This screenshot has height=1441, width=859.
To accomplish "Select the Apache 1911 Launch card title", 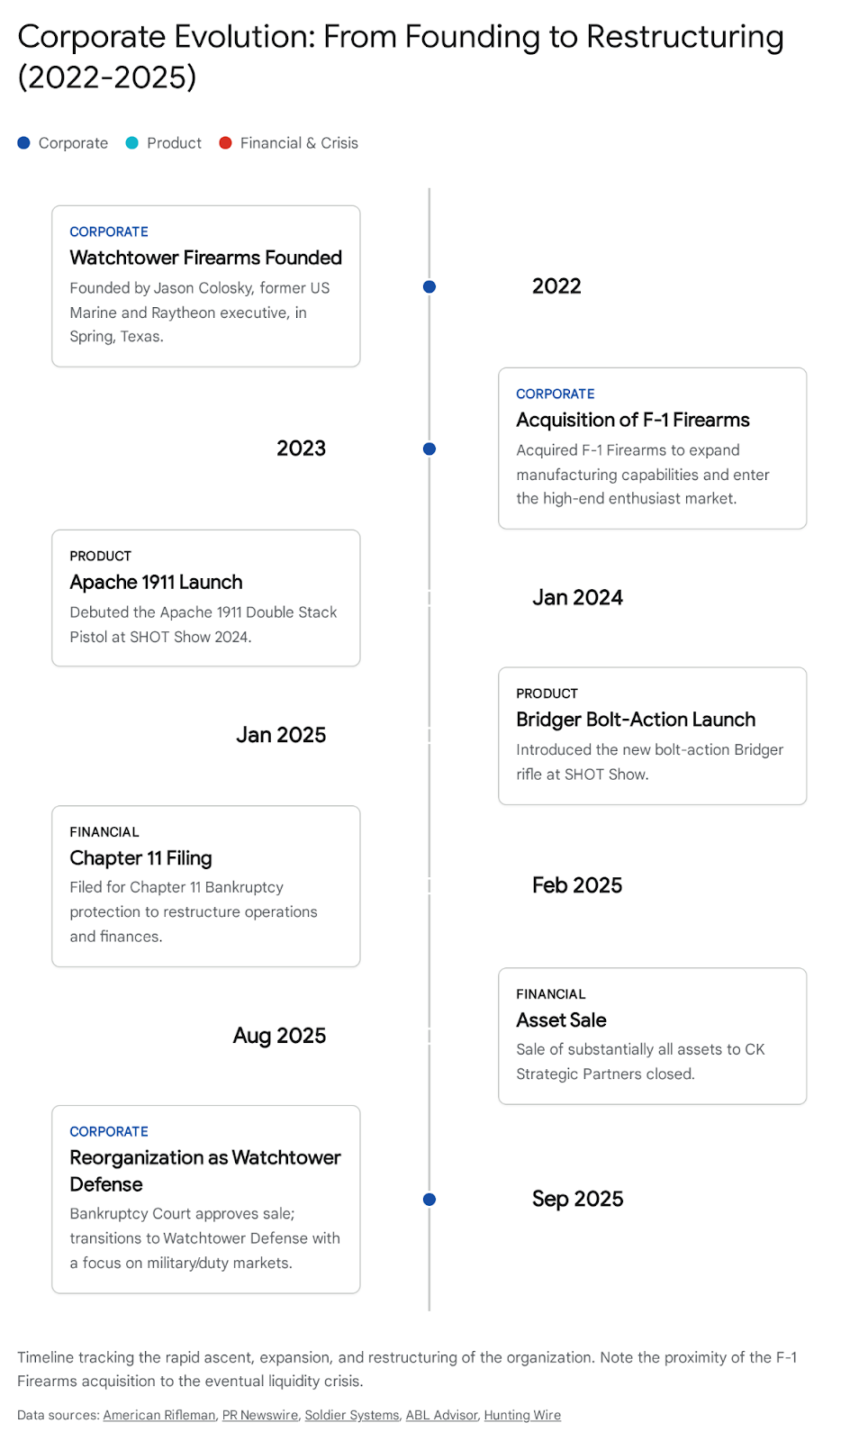I will tap(157, 583).
